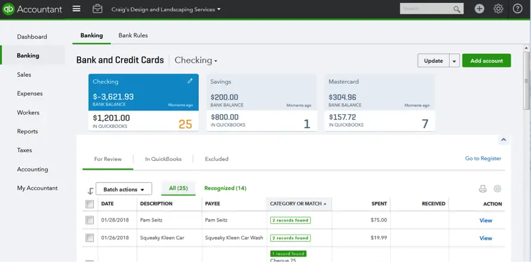The width and height of the screenshot is (531, 262).
Task: Click the print icon above table
Action: [x=482, y=189]
